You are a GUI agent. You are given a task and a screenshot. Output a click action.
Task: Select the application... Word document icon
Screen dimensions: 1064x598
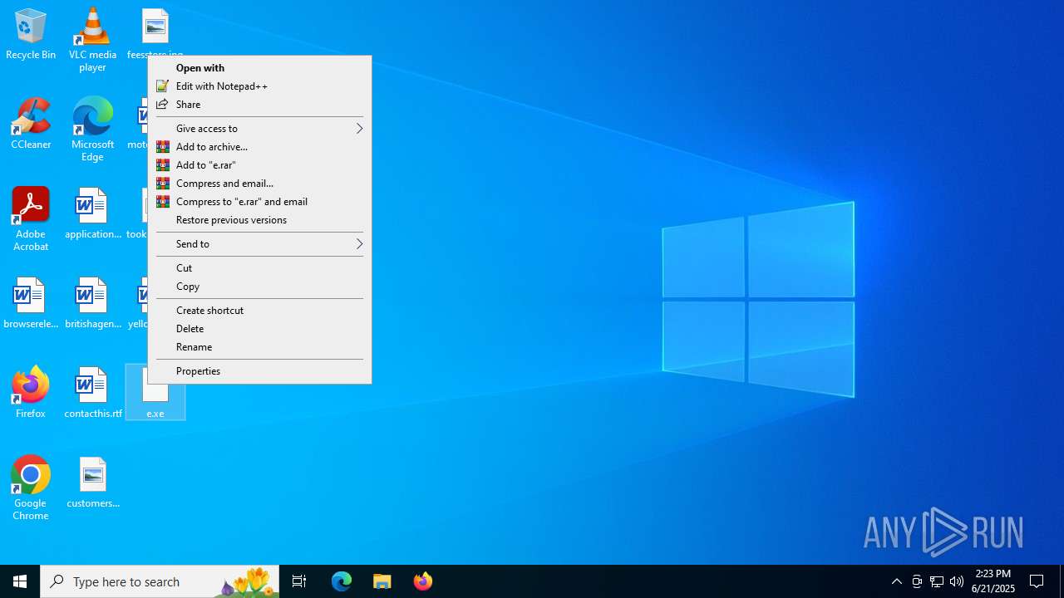coord(92,213)
